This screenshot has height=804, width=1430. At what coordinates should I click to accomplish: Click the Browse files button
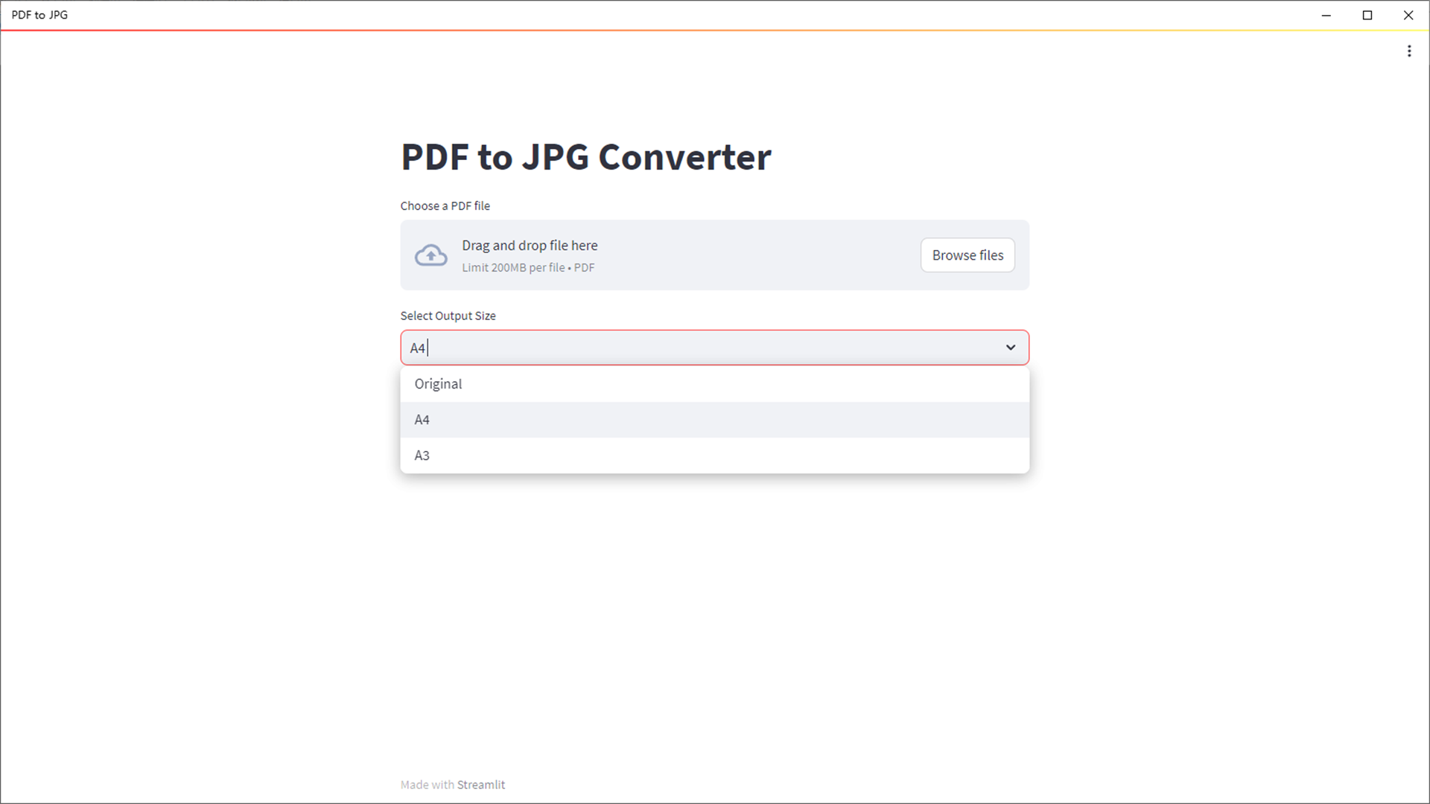967,255
